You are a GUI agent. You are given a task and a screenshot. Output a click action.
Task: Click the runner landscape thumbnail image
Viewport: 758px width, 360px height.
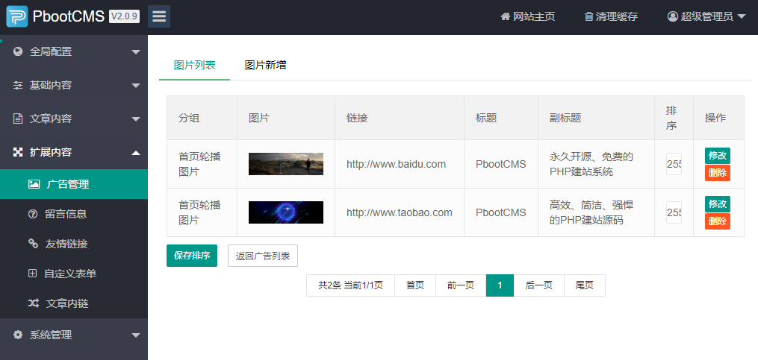[x=286, y=164]
